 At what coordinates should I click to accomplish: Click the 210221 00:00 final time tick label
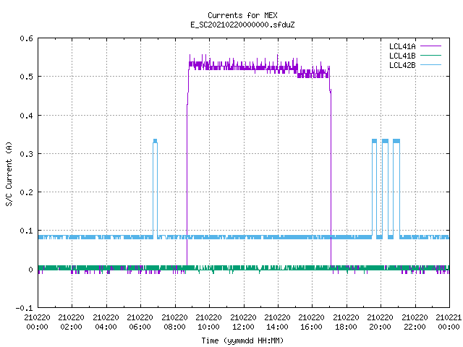449,322
